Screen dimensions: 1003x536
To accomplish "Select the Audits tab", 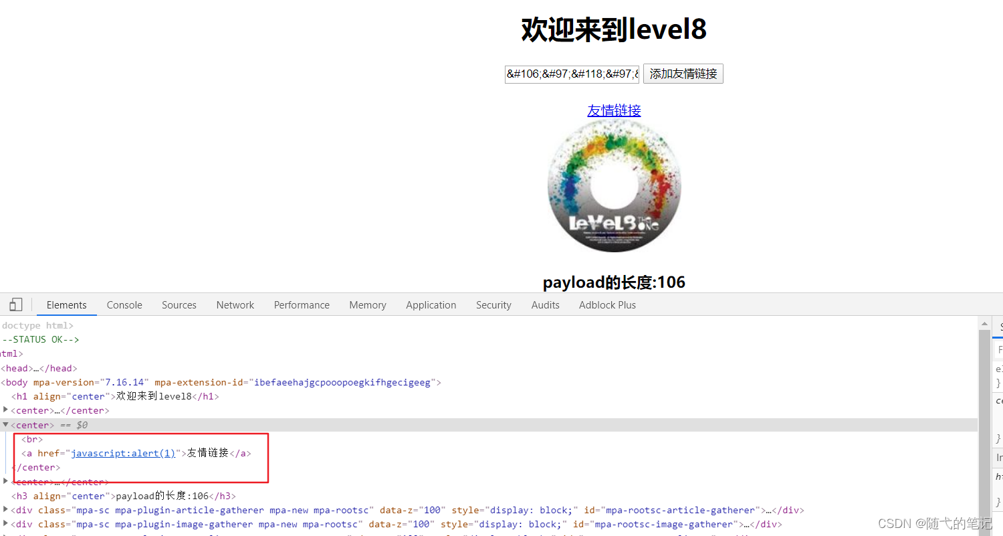I will click(x=545, y=304).
